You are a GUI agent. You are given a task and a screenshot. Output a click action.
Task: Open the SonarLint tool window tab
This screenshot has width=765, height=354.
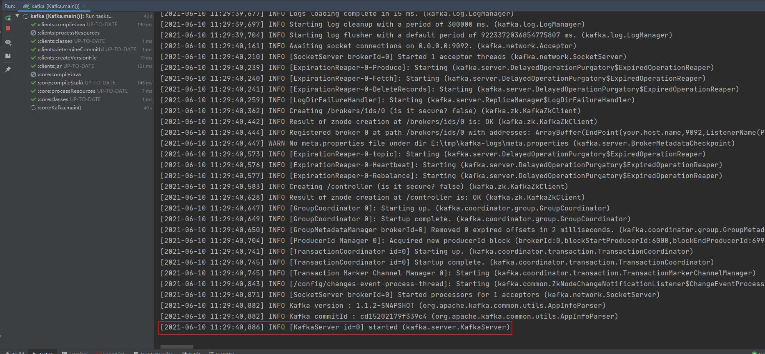tap(111, 352)
